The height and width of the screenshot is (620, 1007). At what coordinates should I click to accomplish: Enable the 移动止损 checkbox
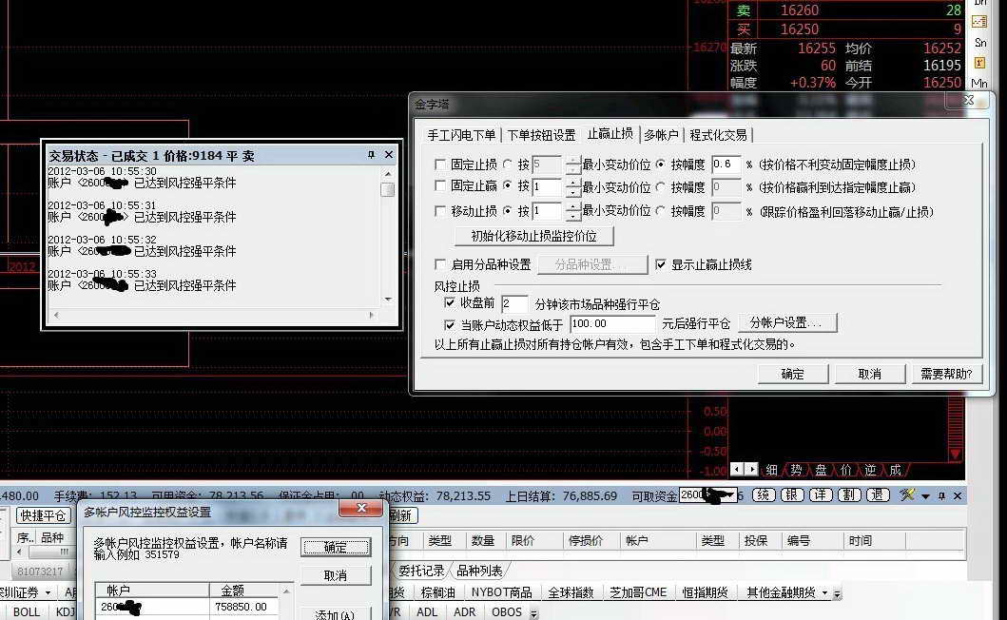pyautogui.click(x=440, y=211)
